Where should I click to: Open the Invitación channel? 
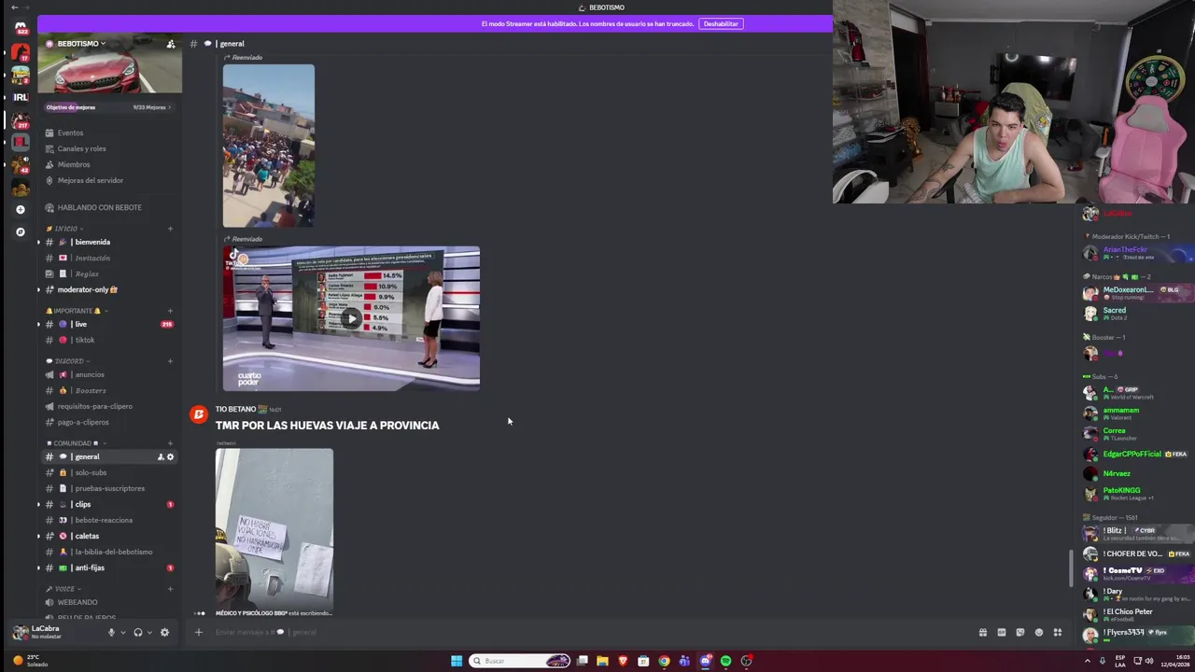pyautogui.click(x=110, y=258)
